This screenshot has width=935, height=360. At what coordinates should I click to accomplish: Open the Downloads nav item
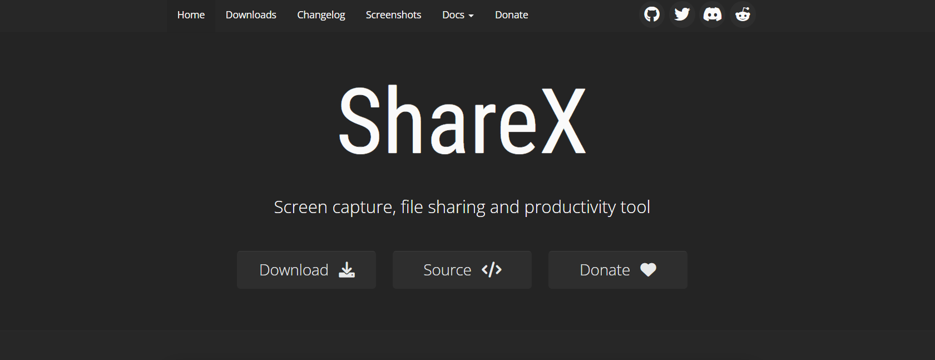(251, 15)
